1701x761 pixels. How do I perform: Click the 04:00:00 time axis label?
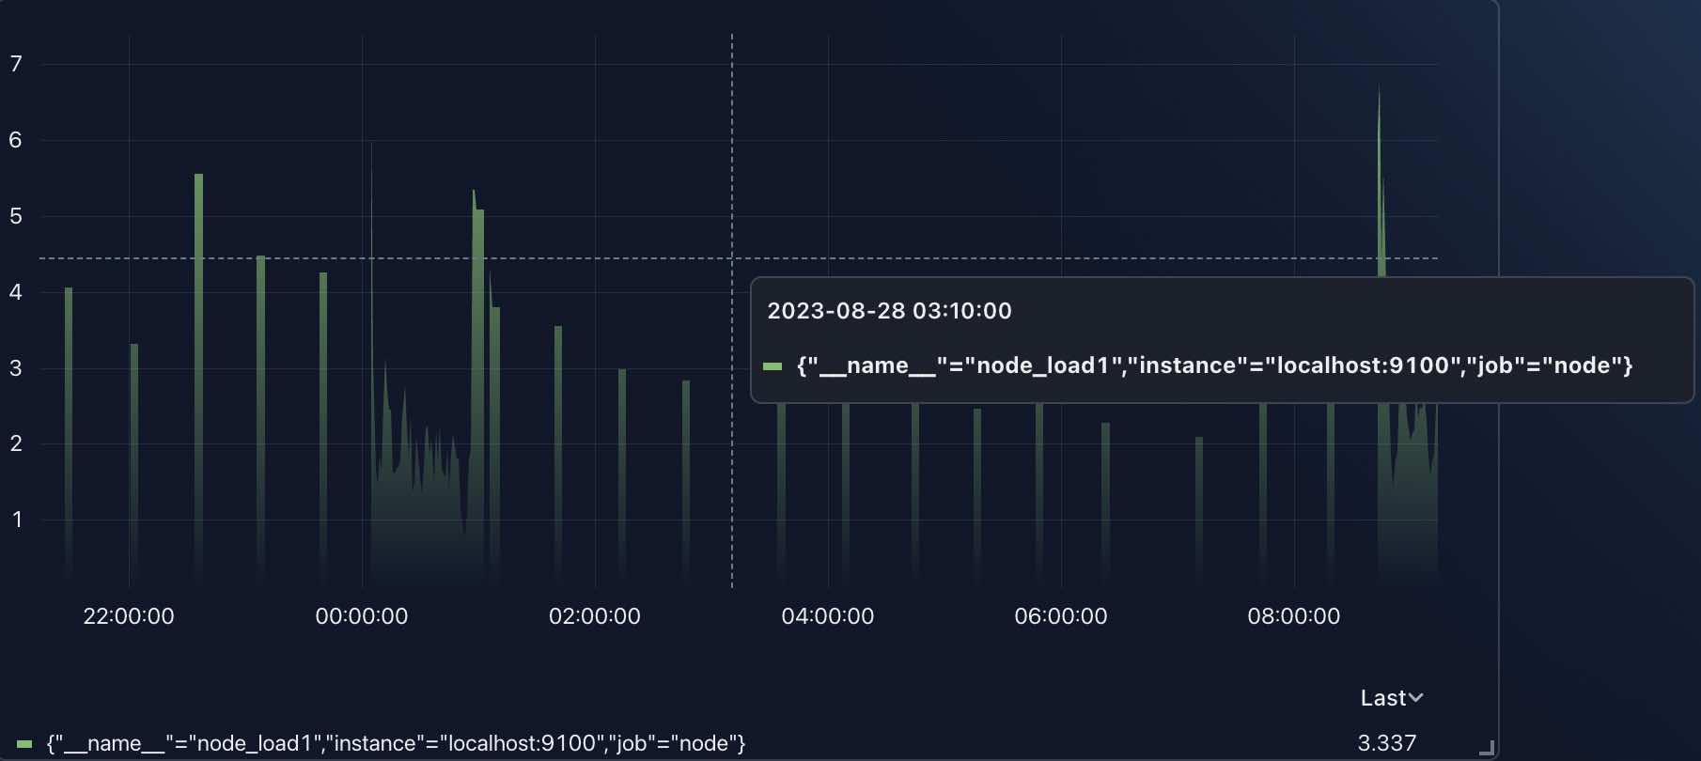pyautogui.click(x=828, y=616)
